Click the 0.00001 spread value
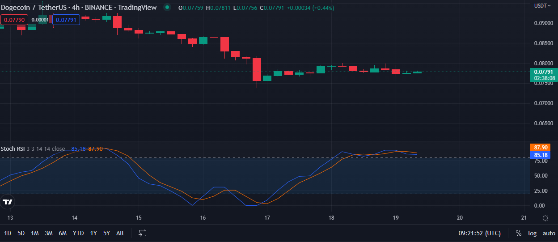The width and height of the screenshot is (558, 242). 40,20
